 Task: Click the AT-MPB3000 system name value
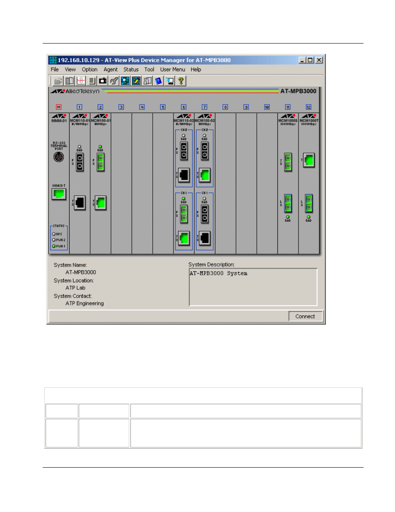81,272
